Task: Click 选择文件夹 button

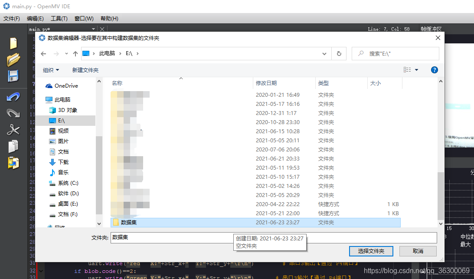Action: click(371, 251)
